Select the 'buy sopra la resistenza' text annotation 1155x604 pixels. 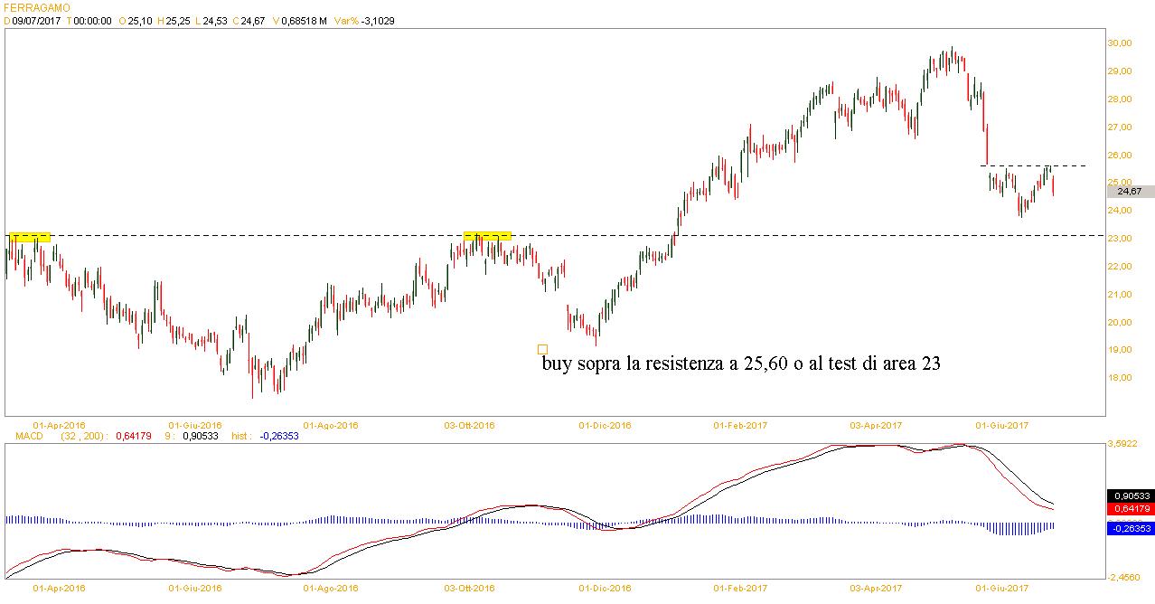click(741, 364)
